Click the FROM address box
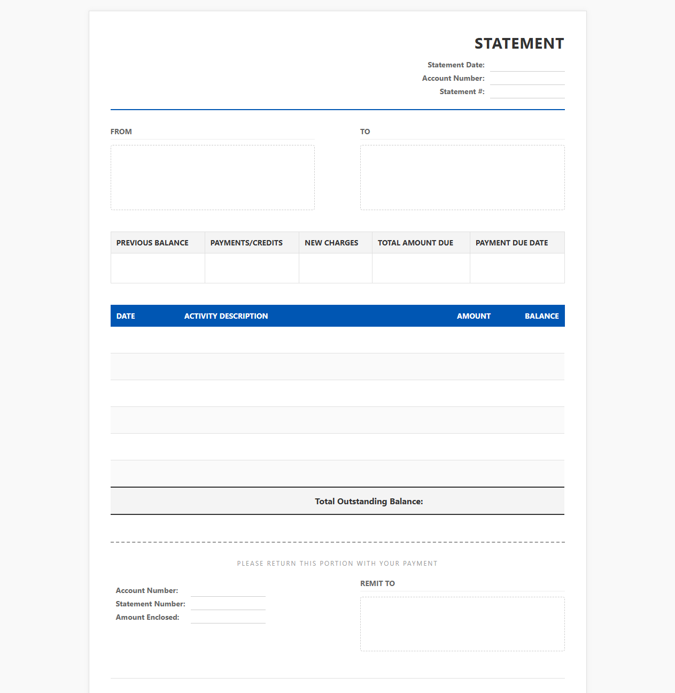This screenshot has height=693, width=675. click(213, 178)
